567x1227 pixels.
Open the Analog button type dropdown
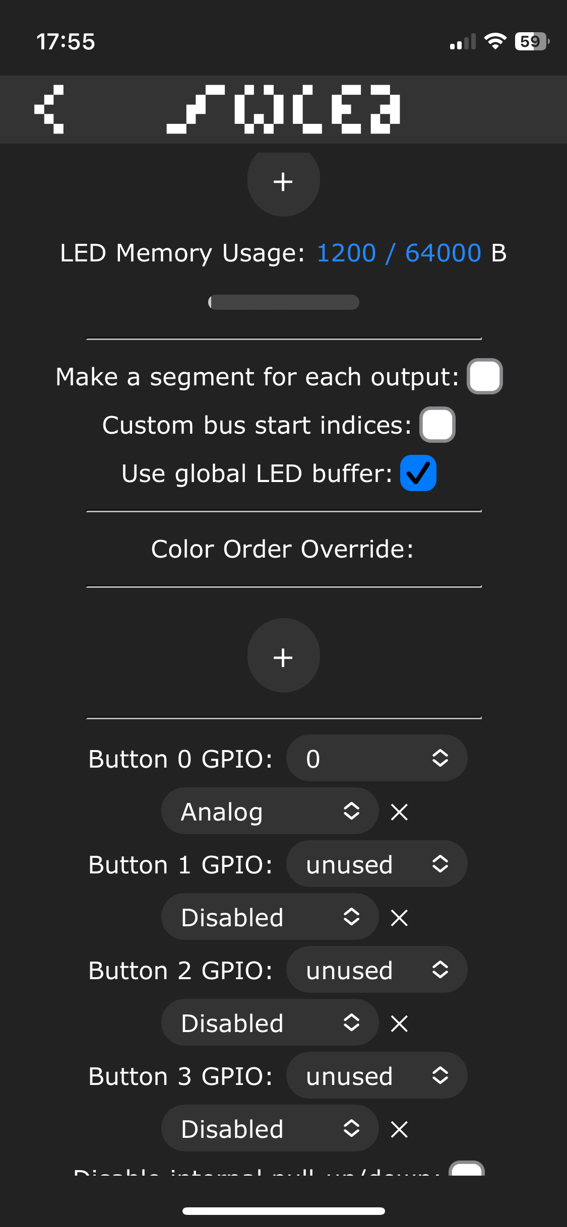pyautogui.click(x=270, y=811)
